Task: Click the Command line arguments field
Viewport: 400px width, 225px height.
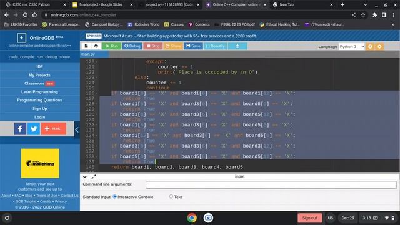Action: tap(271, 185)
